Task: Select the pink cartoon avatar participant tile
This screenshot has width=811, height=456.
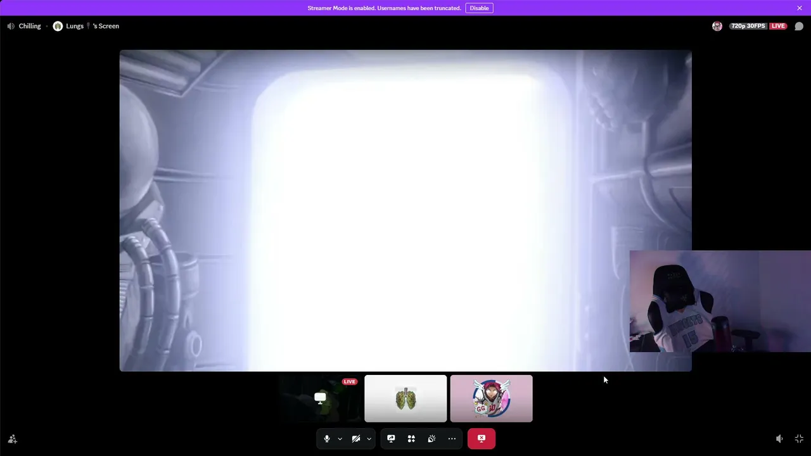Action: (492, 398)
